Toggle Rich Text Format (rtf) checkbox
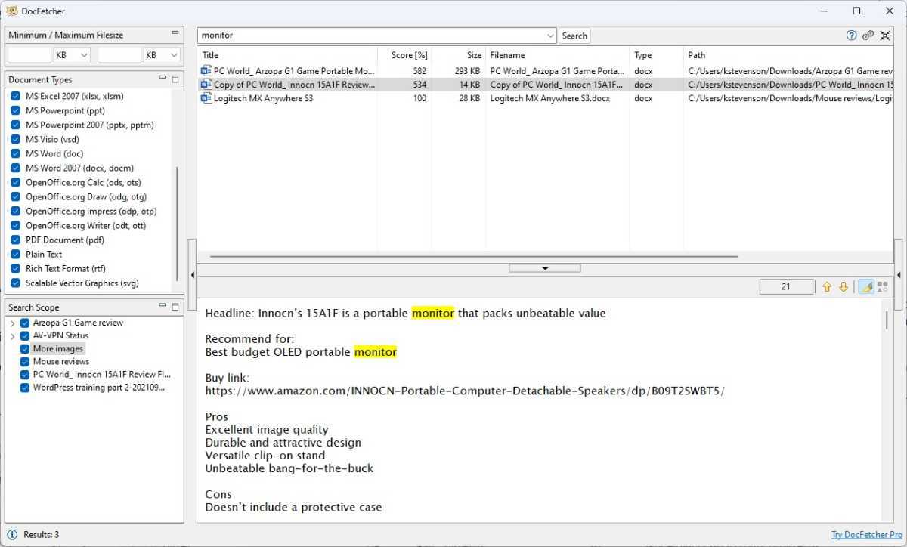This screenshot has height=547, width=907. point(16,268)
